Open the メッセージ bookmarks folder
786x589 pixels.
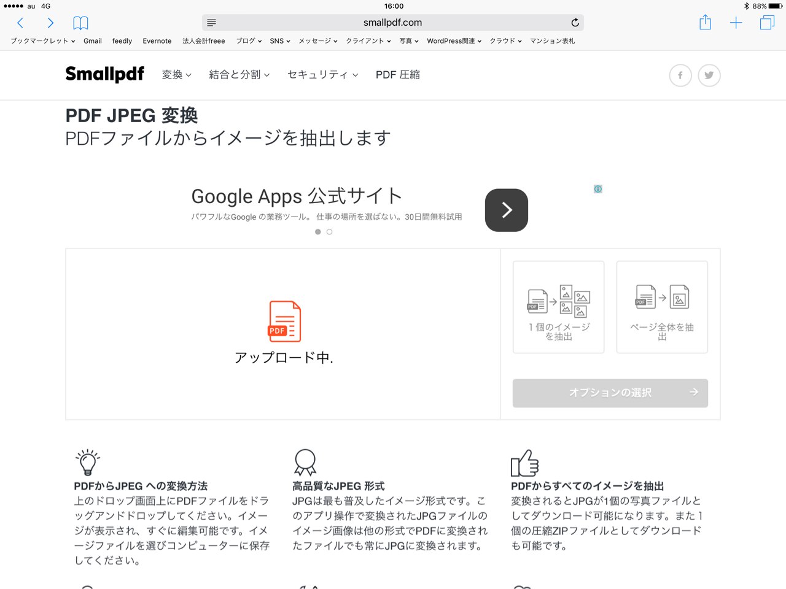point(318,41)
